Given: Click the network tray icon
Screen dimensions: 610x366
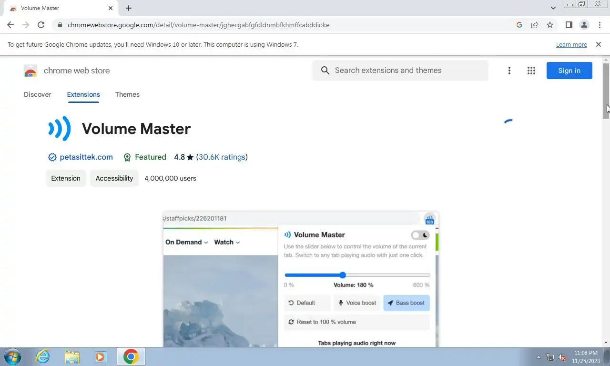Looking at the screenshot, I should click(x=550, y=357).
